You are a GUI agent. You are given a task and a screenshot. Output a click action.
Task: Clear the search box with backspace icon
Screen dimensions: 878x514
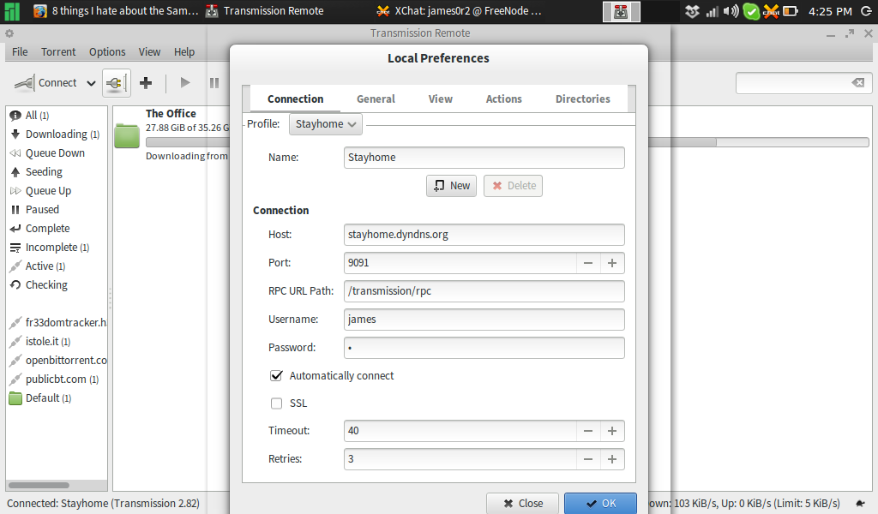click(x=857, y=83)
